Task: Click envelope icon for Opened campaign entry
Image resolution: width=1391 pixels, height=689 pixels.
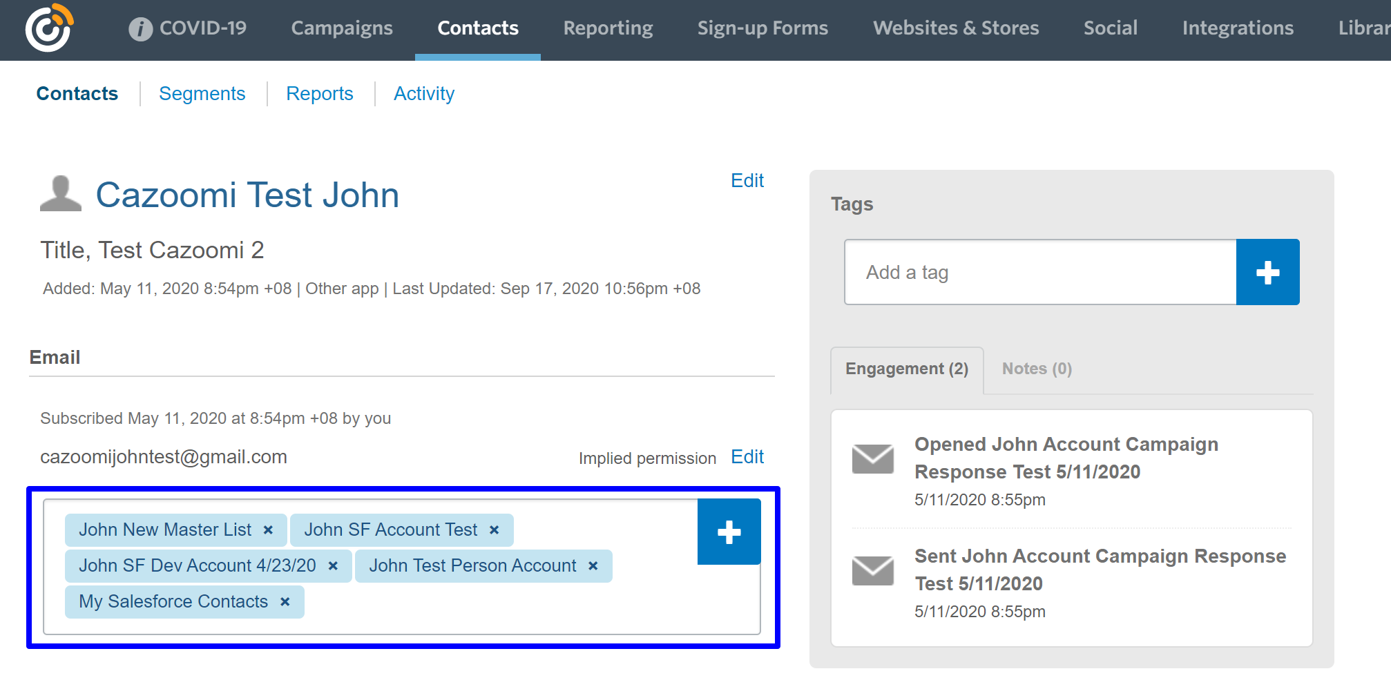Action: pos(872,459)
